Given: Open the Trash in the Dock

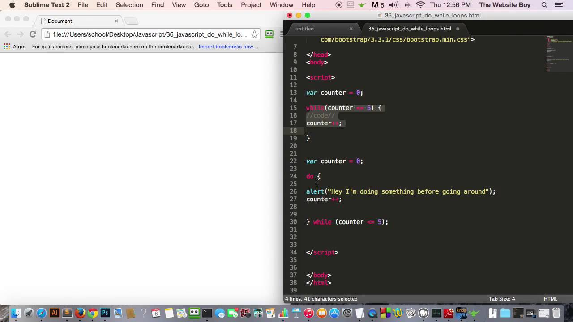Looking at the screenshot, I should click(556, 313).
